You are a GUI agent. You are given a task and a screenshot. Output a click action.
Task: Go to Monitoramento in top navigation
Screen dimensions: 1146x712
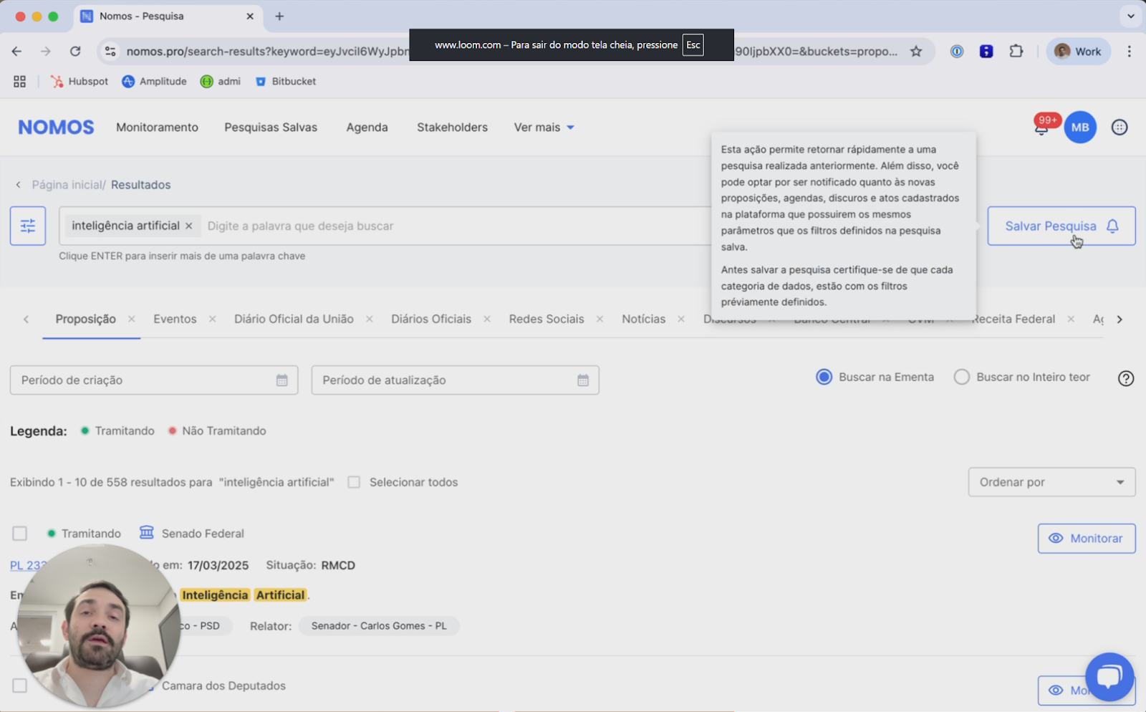click(x=157, y=128)
